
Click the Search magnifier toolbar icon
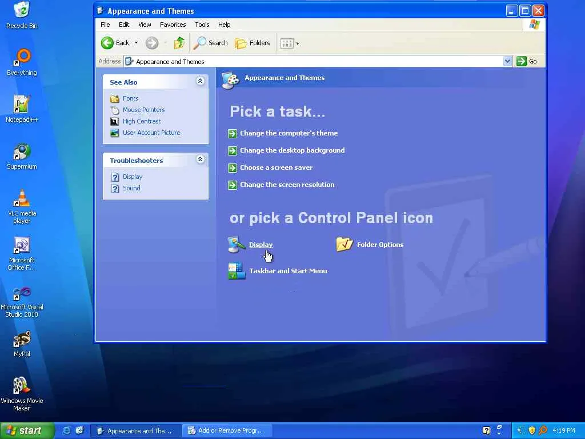[x=199, y=43]
